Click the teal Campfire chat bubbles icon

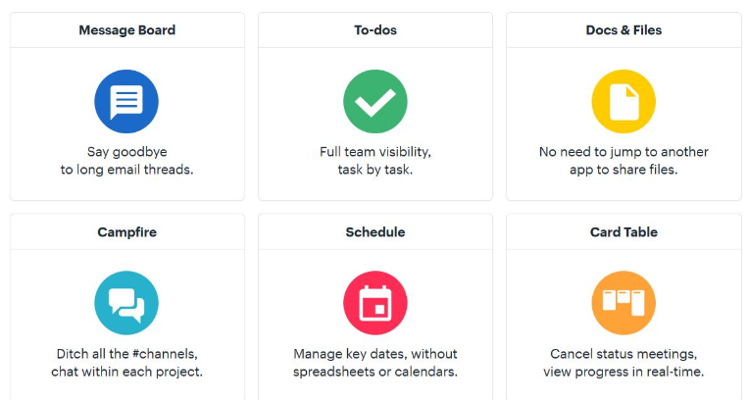[x=126, y=303]
